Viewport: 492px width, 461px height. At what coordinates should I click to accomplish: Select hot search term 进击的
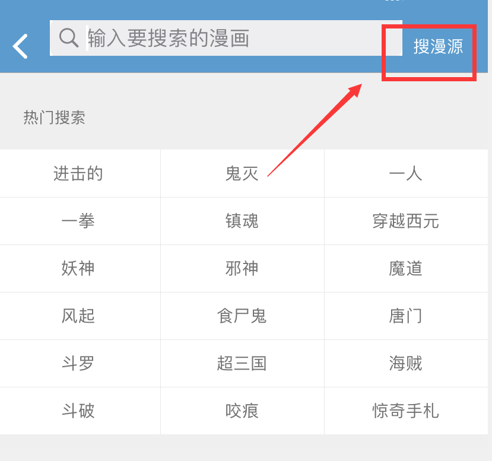point(78,173)
